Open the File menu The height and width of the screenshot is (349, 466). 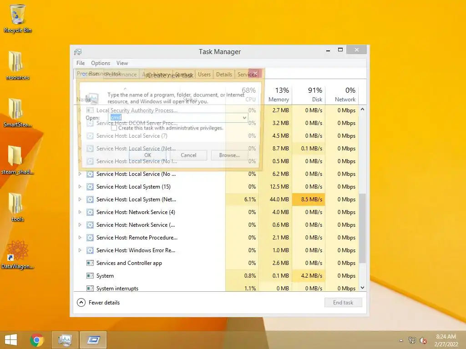81,63
